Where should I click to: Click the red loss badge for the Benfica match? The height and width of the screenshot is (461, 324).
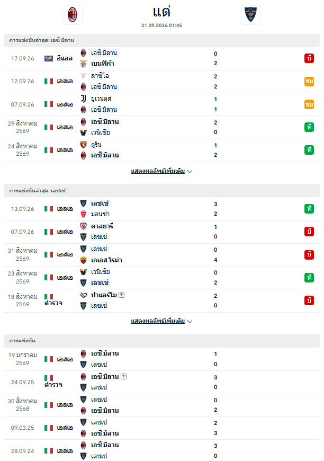(309, 58)
